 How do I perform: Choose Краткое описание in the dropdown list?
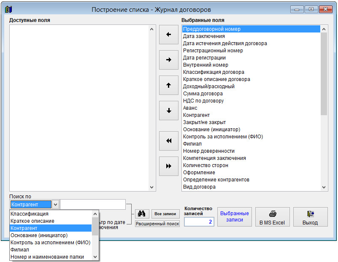coord(51,221)
